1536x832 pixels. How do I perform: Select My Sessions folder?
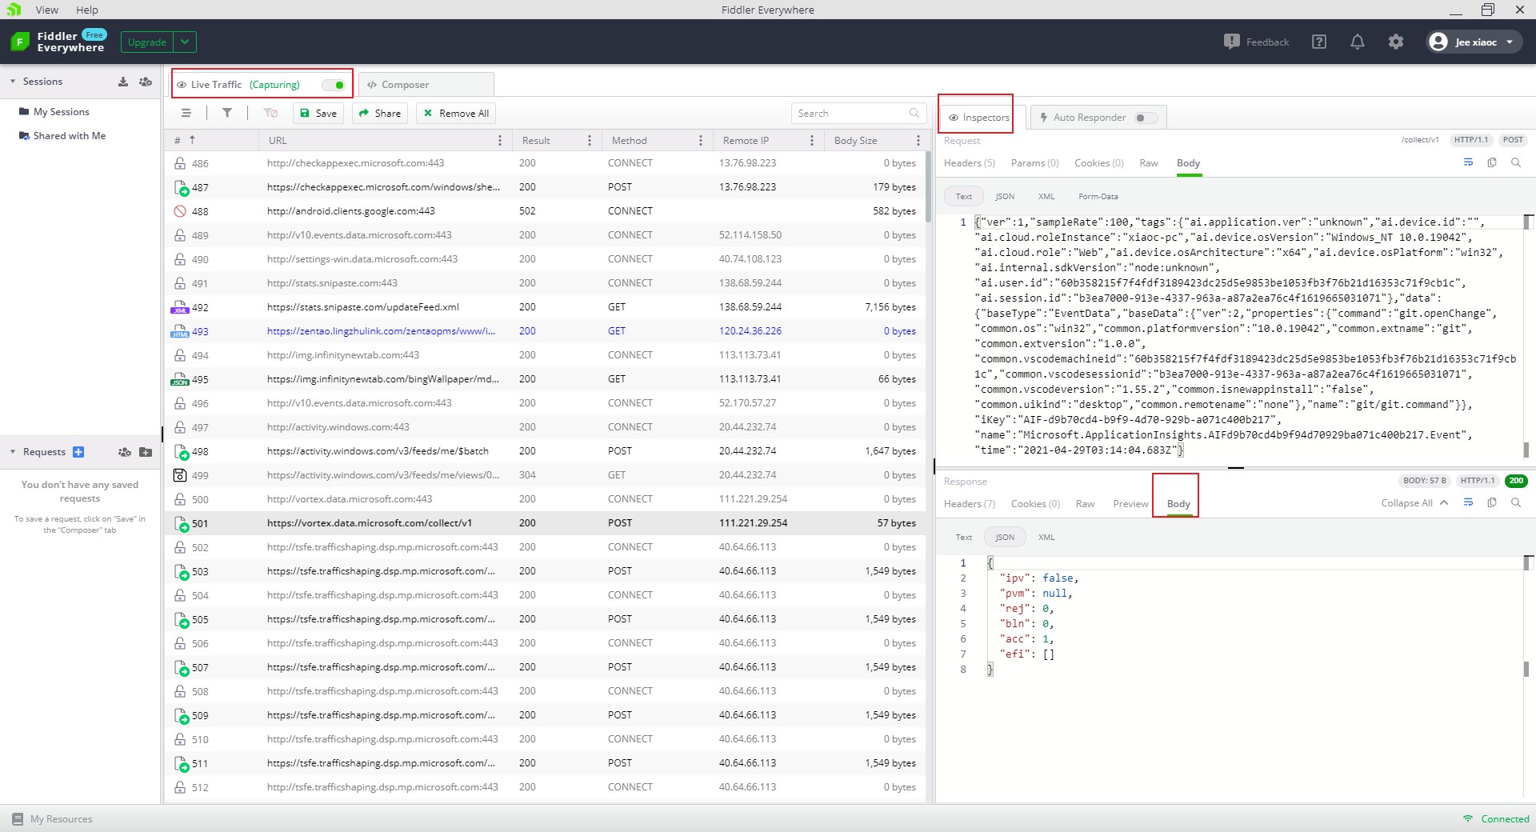click(54, 112)
